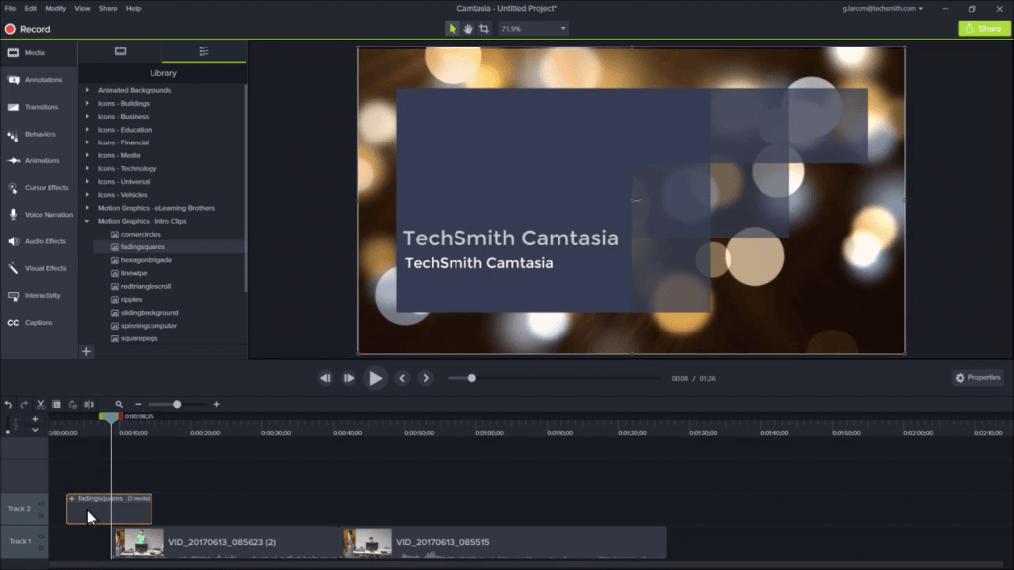Copy selection on timeline toolbar
The width and height of the screenshot is (1014, 570).
(x=56, y=405)
